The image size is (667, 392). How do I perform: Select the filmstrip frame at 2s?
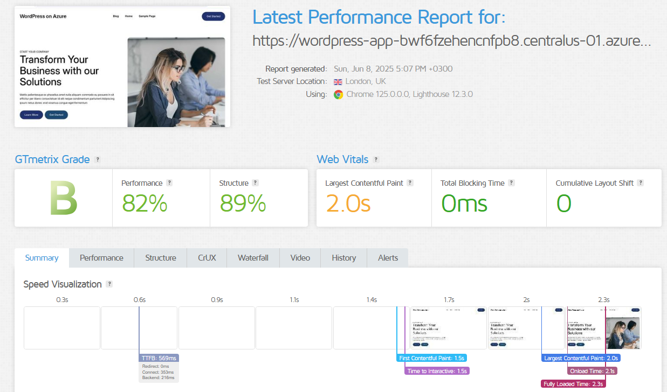coord(526,328)
